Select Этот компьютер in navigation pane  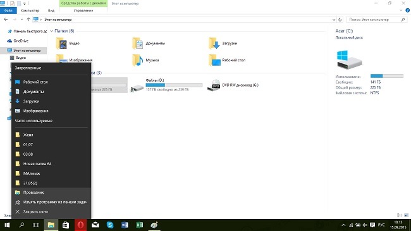point(23,51)
